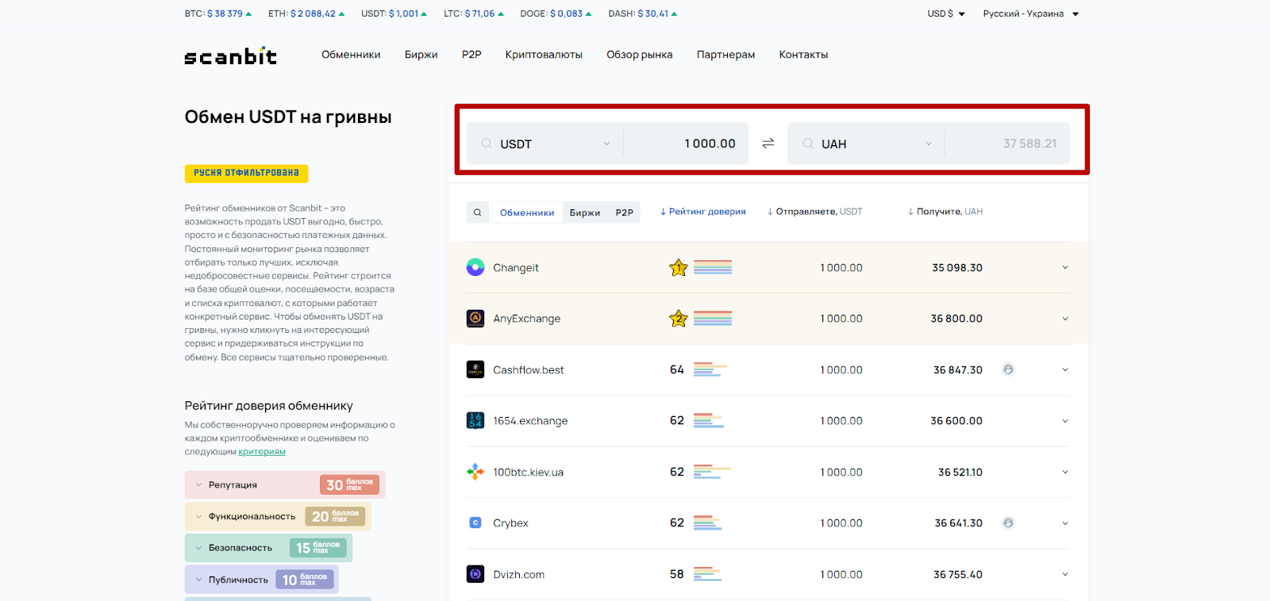Switch to the P2P tab in the table filter
The height and width of the screenshot is (601, 1270).
tap(624, 212)
